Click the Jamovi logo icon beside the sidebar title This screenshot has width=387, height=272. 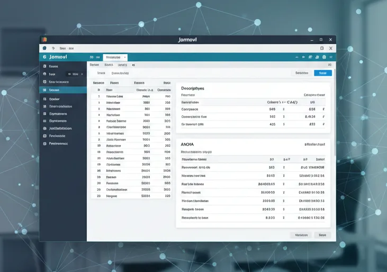click(x=44, y=57)
